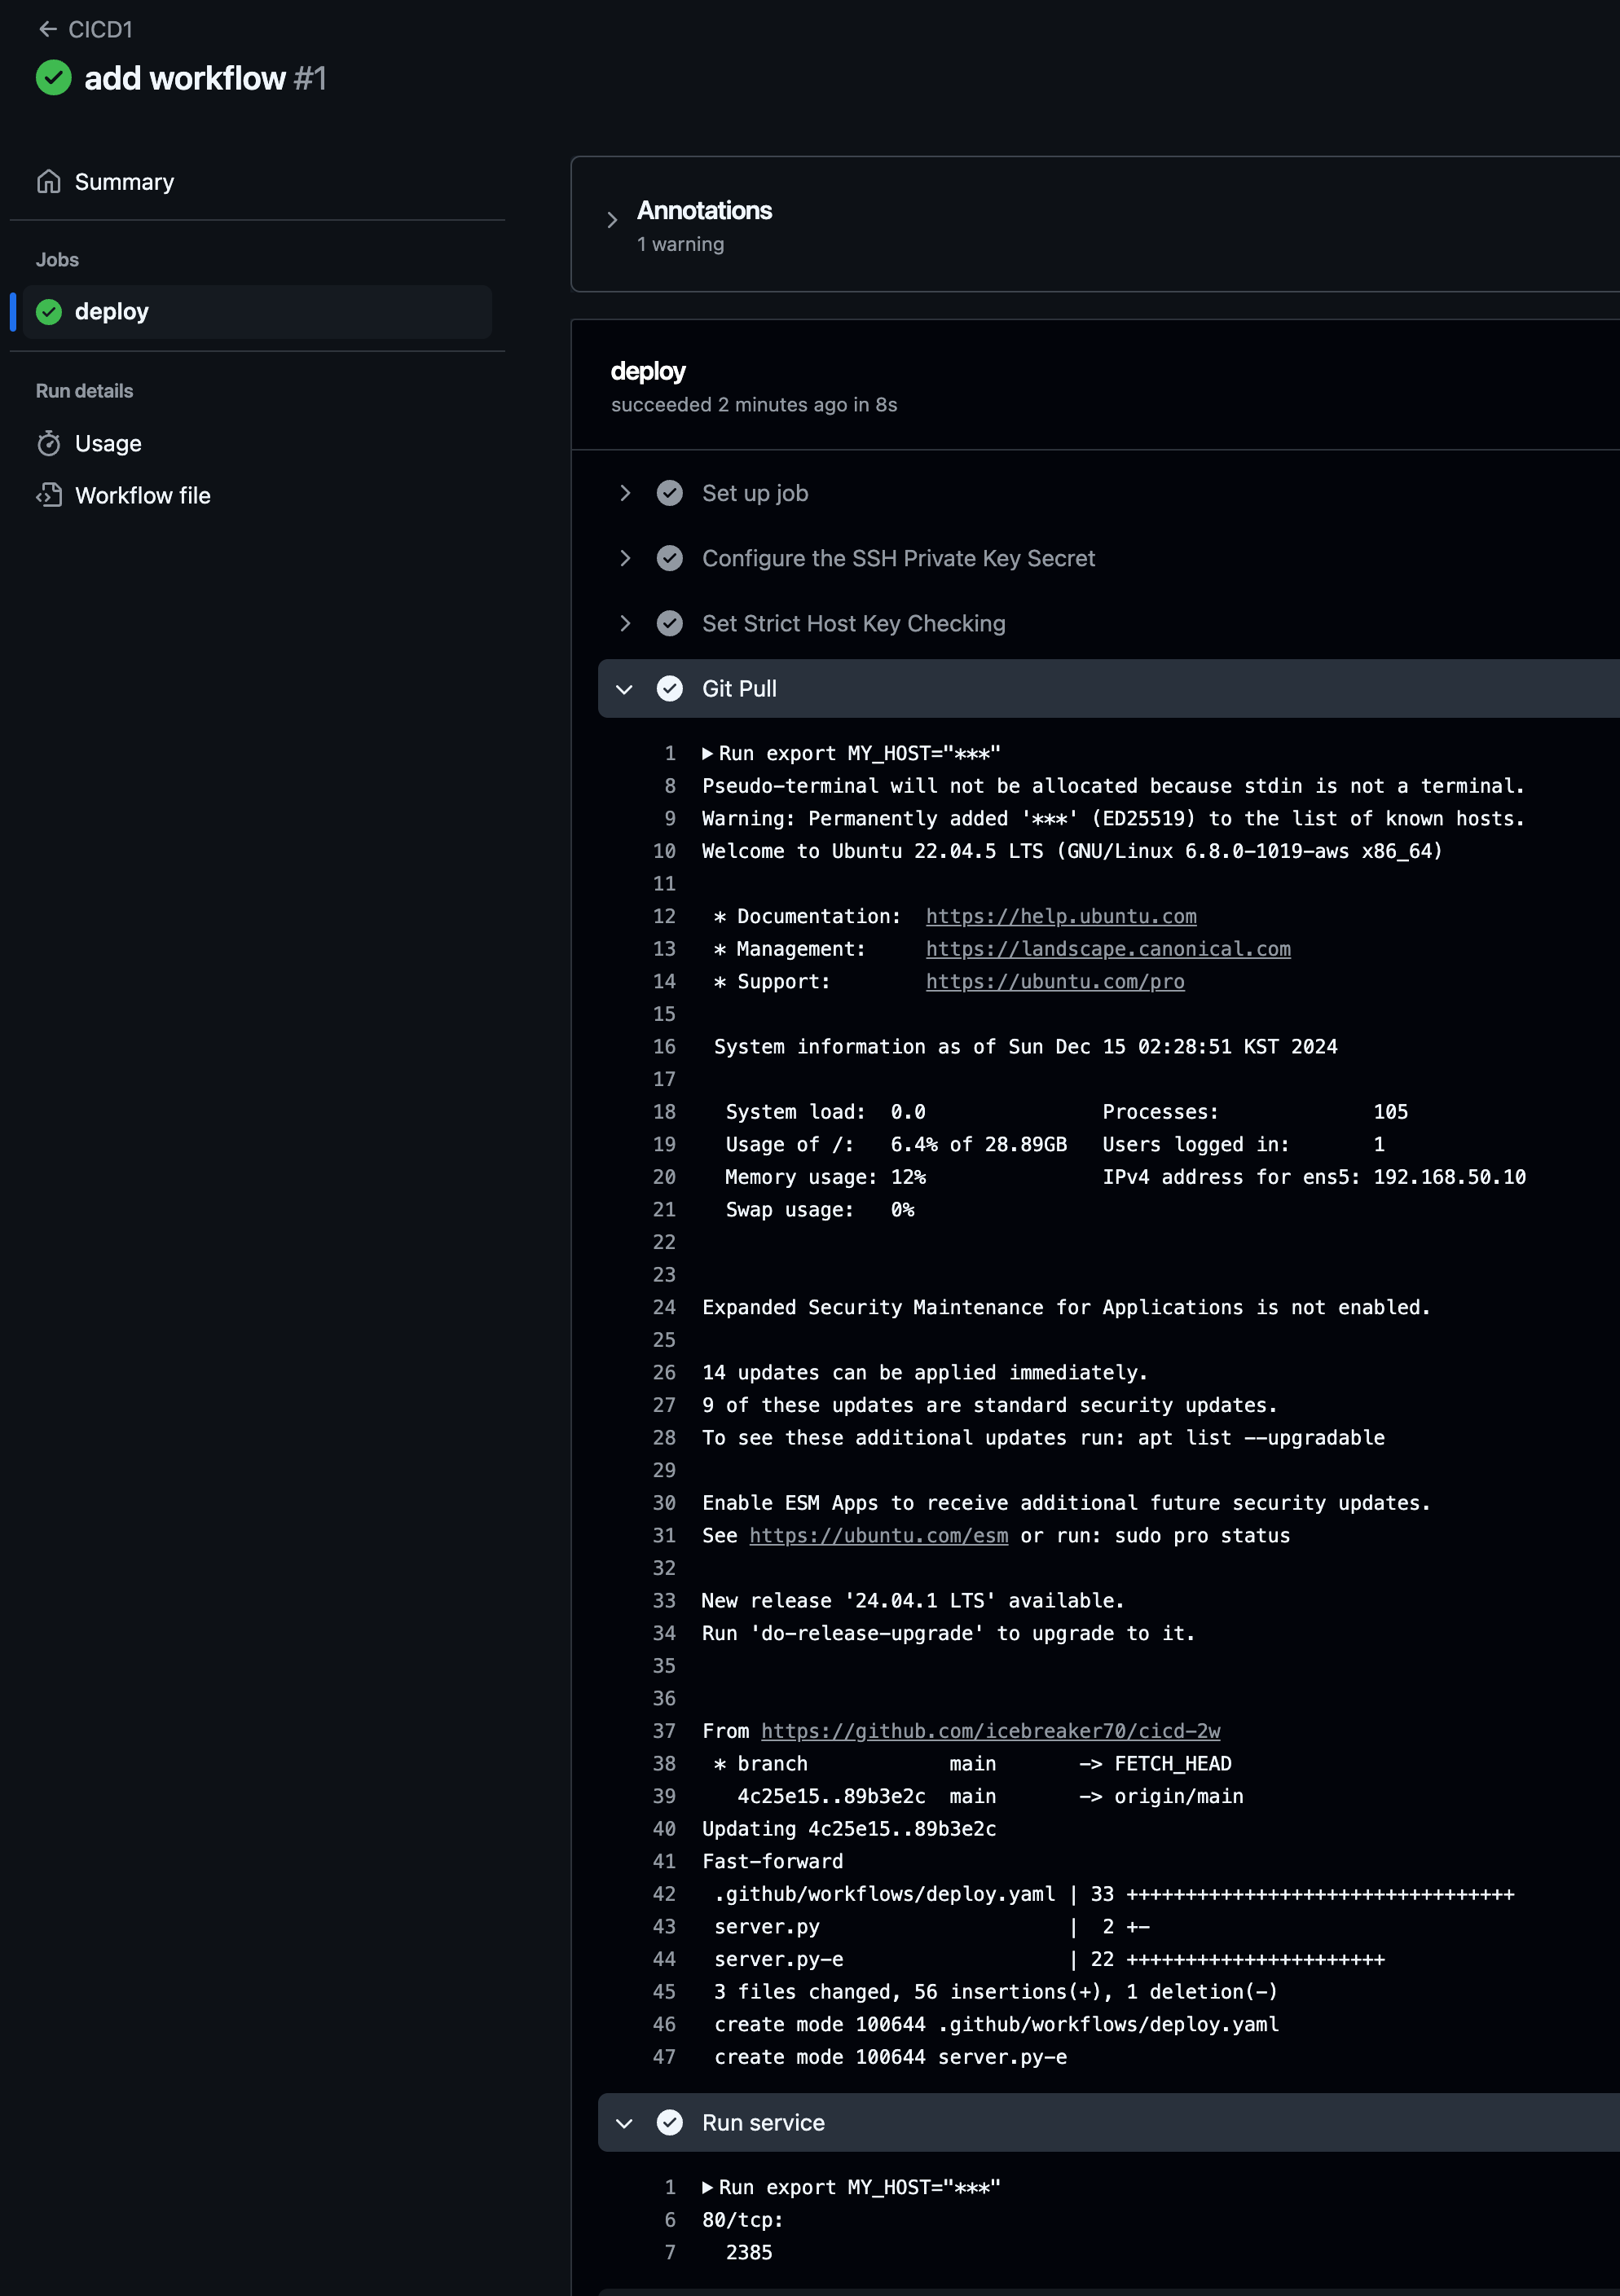Expand the Run export MY_HOST command in Git Pull
This screenshot has width=1620, height=2296.
pos(708,753)
